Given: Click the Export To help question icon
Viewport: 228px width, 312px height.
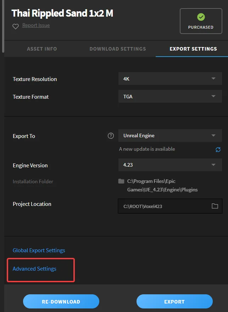Looking at the screenshot, I should [x=111, y=136].
